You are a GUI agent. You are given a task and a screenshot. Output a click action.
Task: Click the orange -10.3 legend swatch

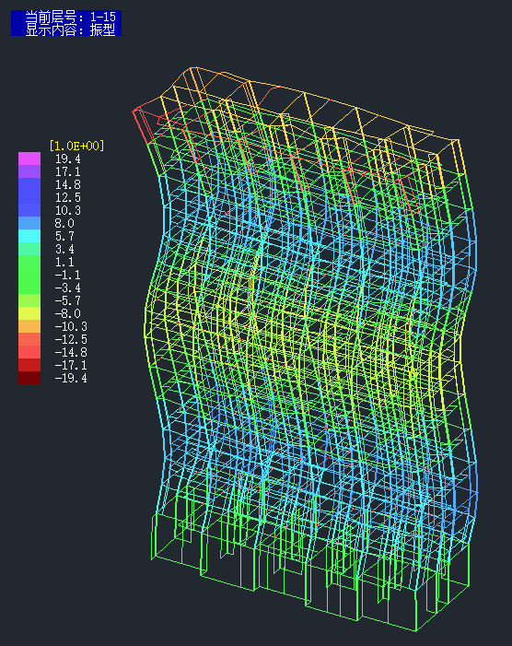click(29, 326)
